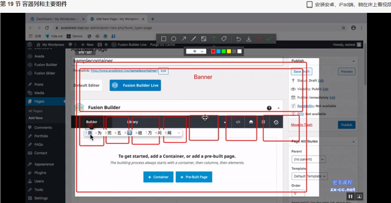Open Fusion Slider in the sidebar
The width and height of the screenshot is (391, 203).
pos(45,73)
